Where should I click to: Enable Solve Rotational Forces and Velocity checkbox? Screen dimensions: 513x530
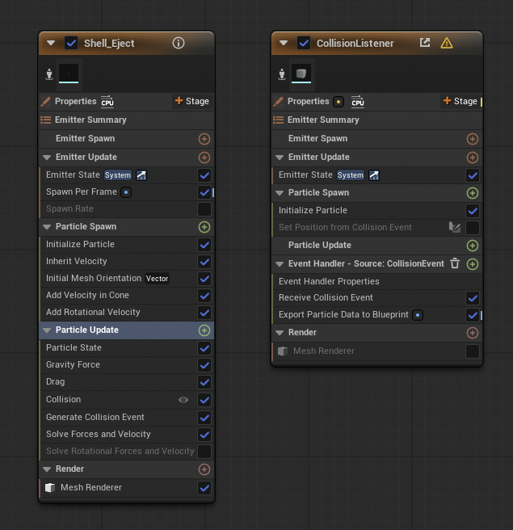coord(204,452)
